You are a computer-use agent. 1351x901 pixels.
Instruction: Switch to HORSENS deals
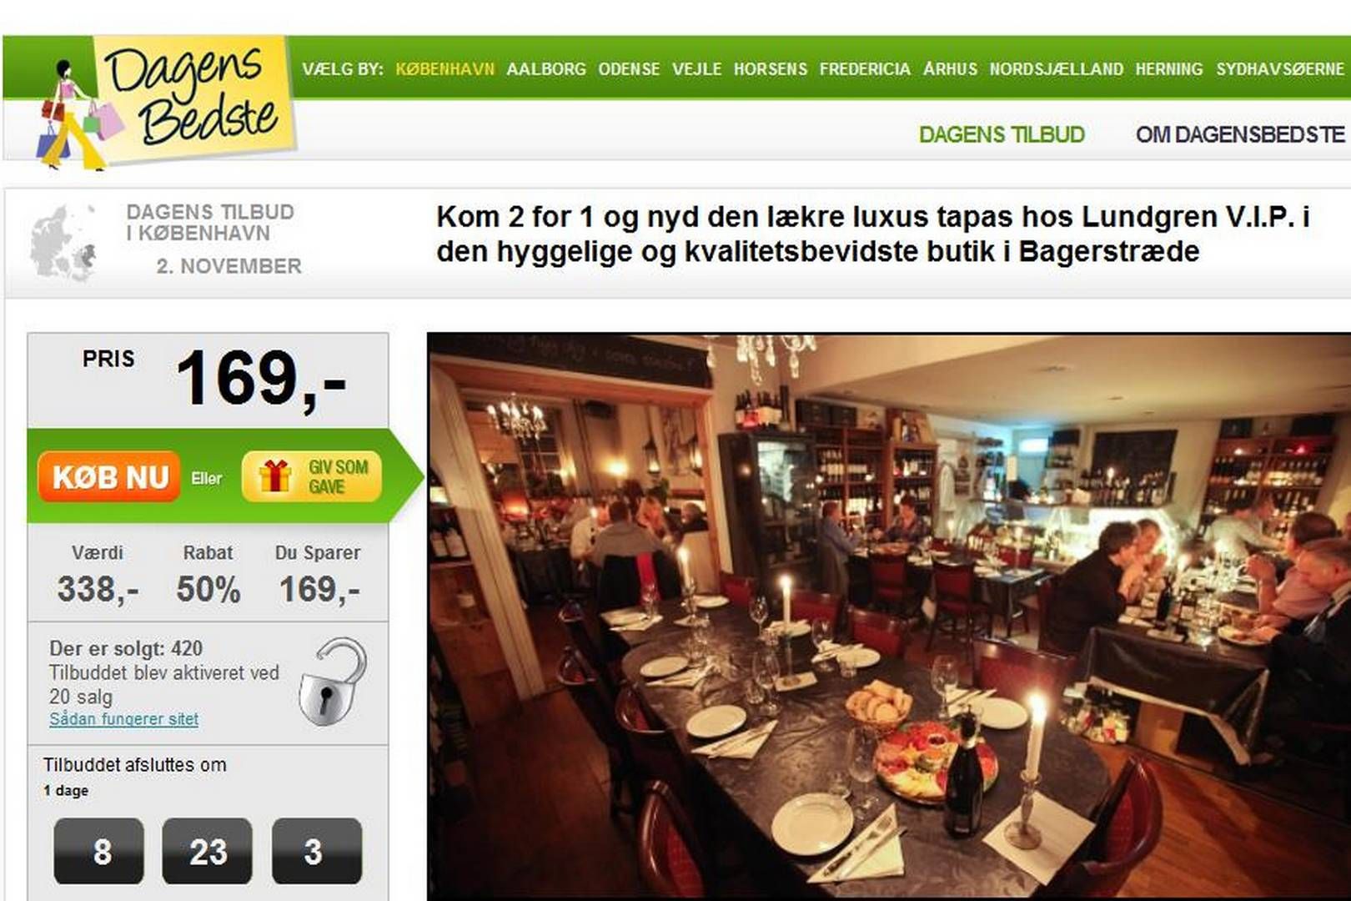pos(771,69)
